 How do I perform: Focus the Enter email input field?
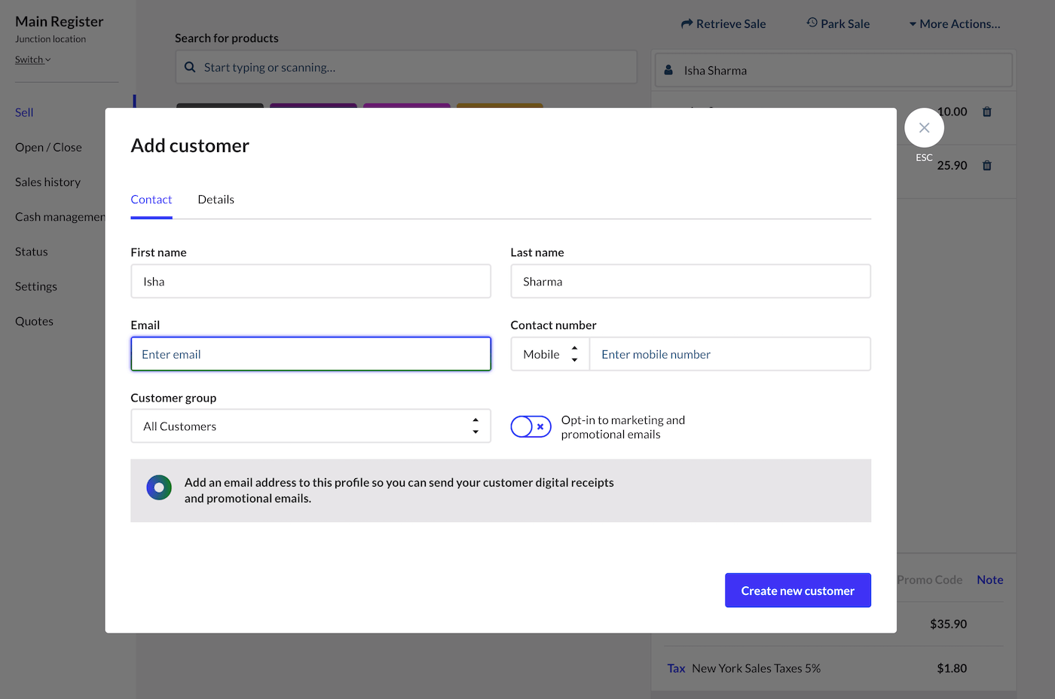pyautogui.click(x=310, y=354)
